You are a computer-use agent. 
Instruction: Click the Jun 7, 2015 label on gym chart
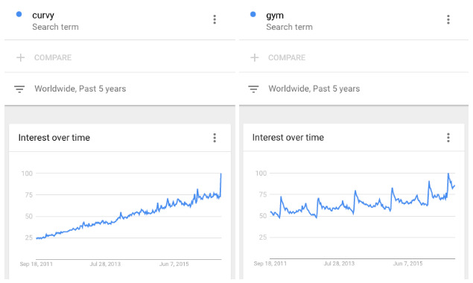(408, 264)
